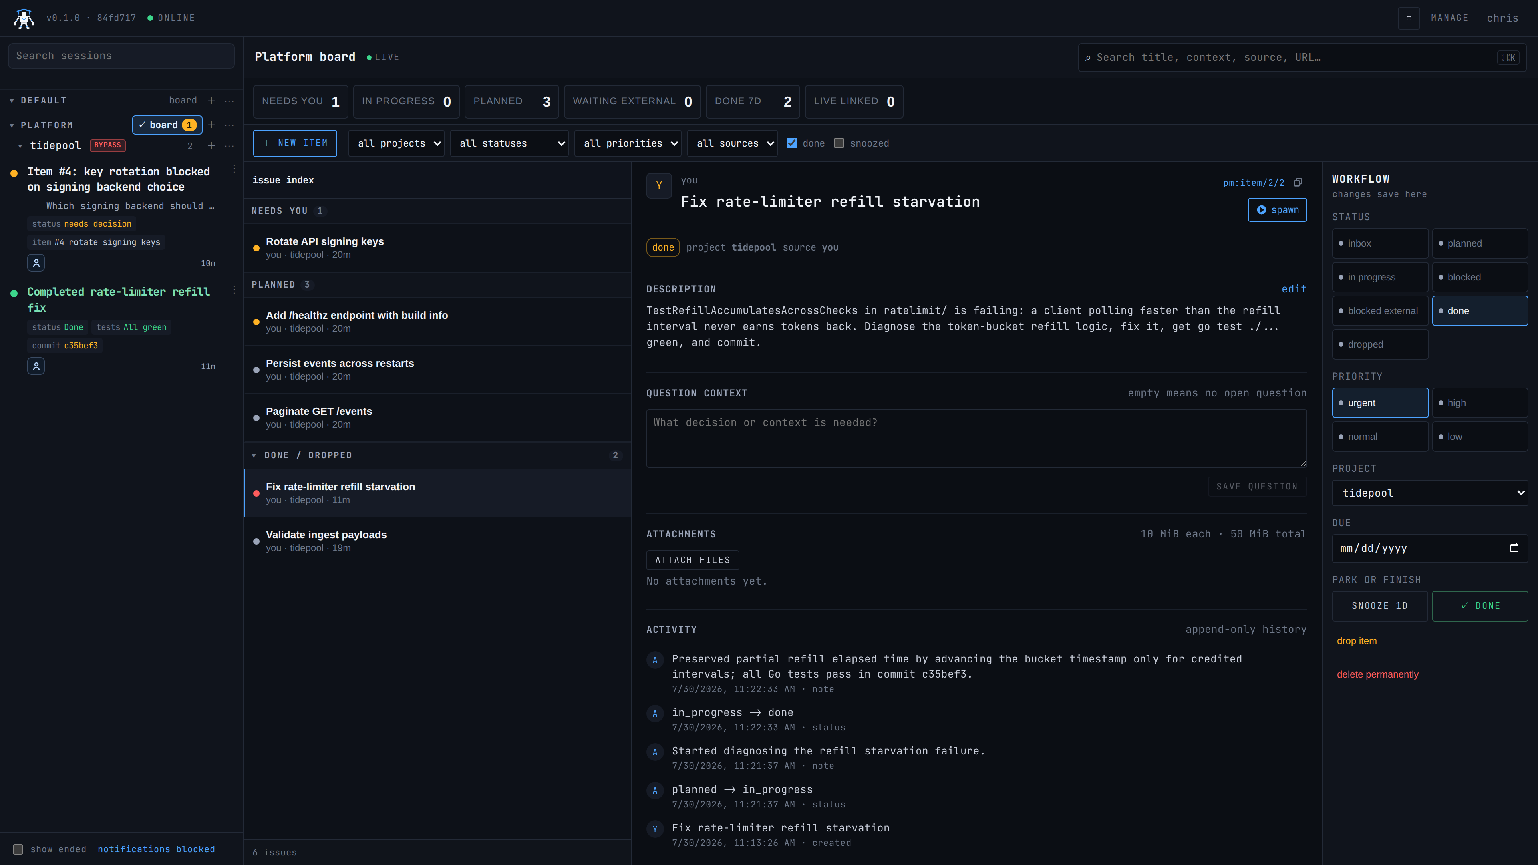Set status to inbox
The width and height of the screenshot is (1538, 865).
click(1380, 243)
